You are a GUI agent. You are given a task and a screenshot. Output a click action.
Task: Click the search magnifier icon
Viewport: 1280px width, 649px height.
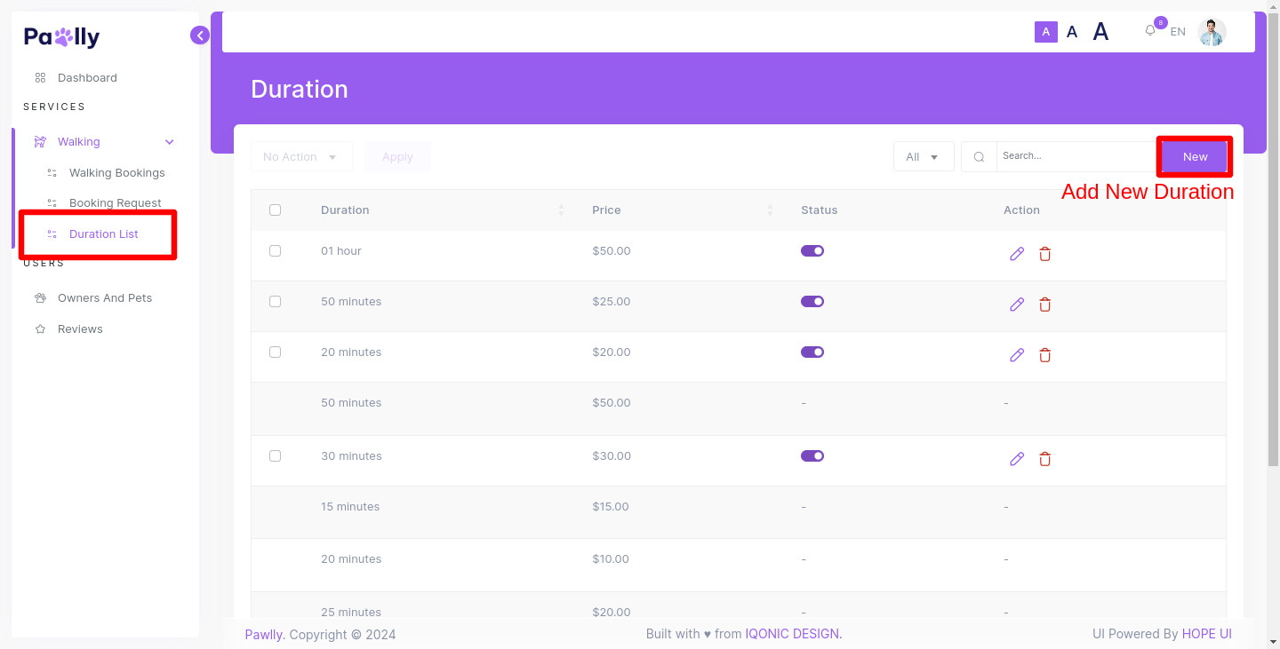(979, 157)
